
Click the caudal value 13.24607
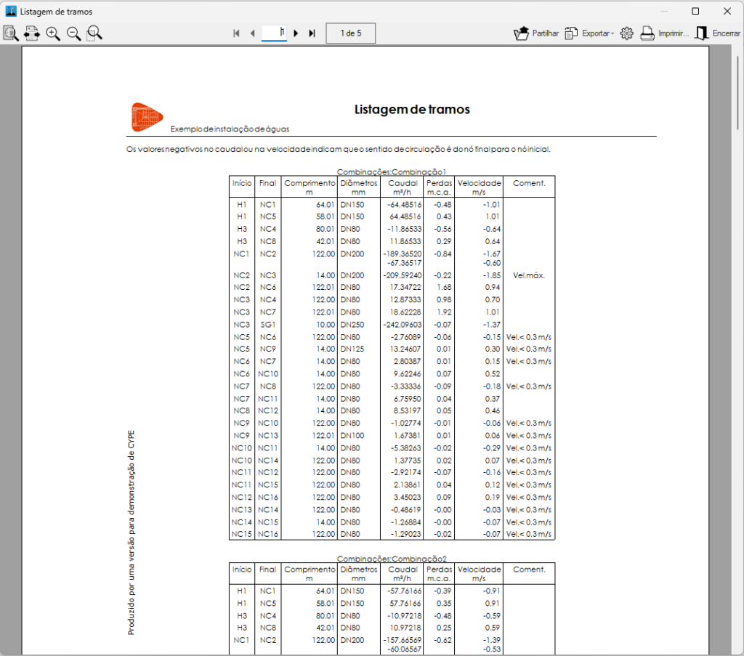coord(405,349)
